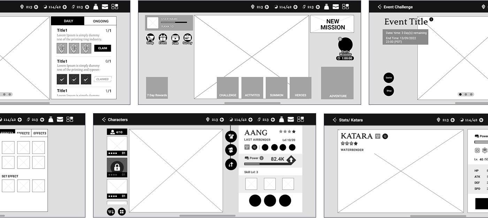Click the info icon beside Event Title
This screenshot has width=488, height=218.
pos(431,20)
